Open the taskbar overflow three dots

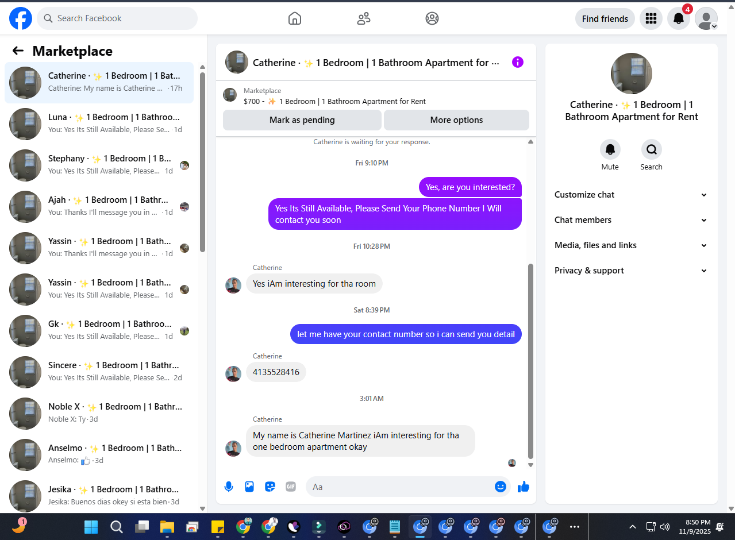point(575,527)
